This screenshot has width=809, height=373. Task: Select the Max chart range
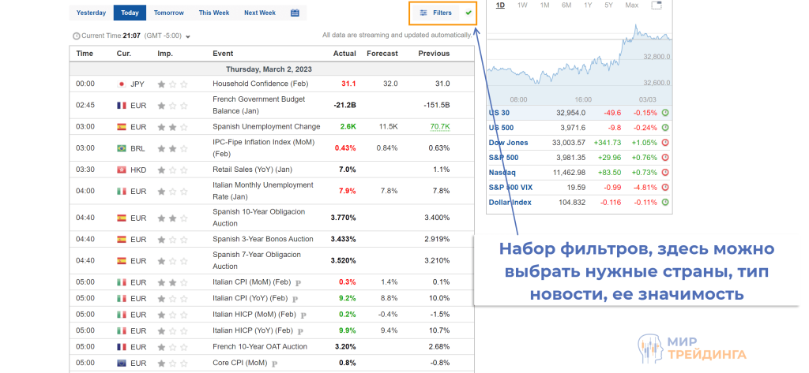(631, 6)
